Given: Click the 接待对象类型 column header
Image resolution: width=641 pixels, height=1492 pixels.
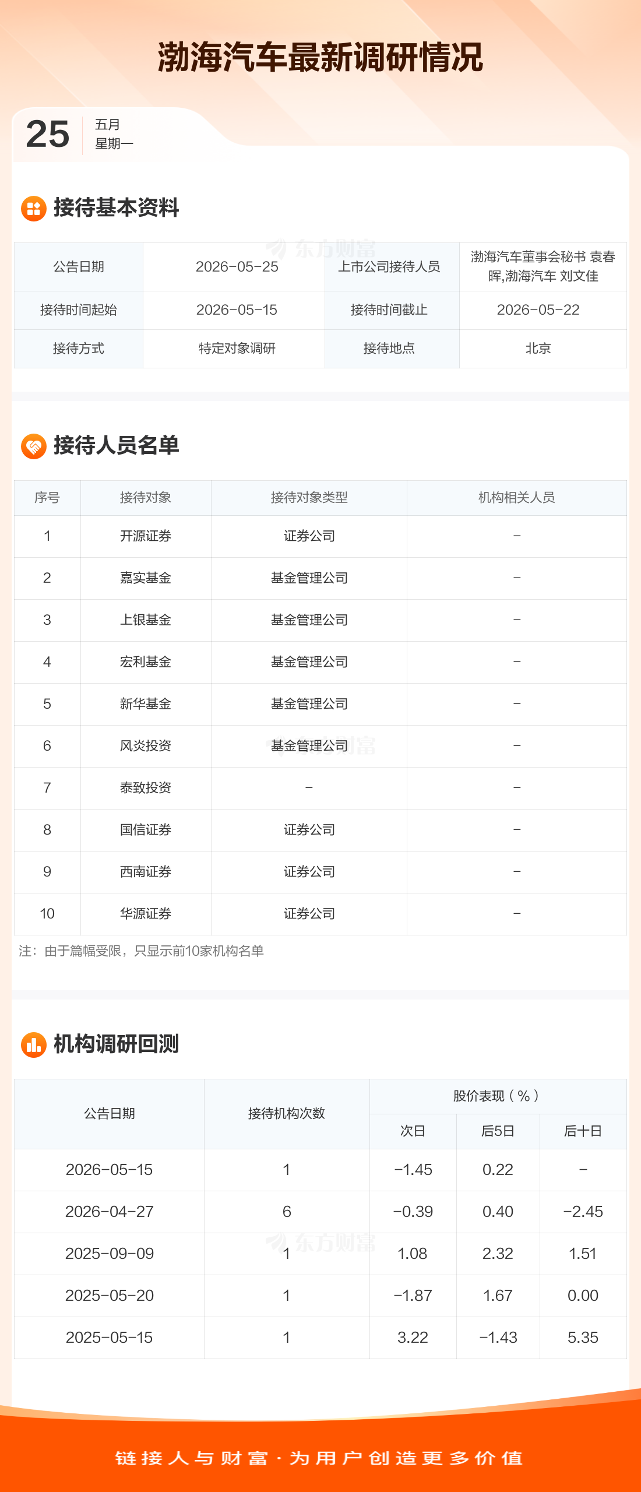Looking at the screenshot, I should click(309, 498).
